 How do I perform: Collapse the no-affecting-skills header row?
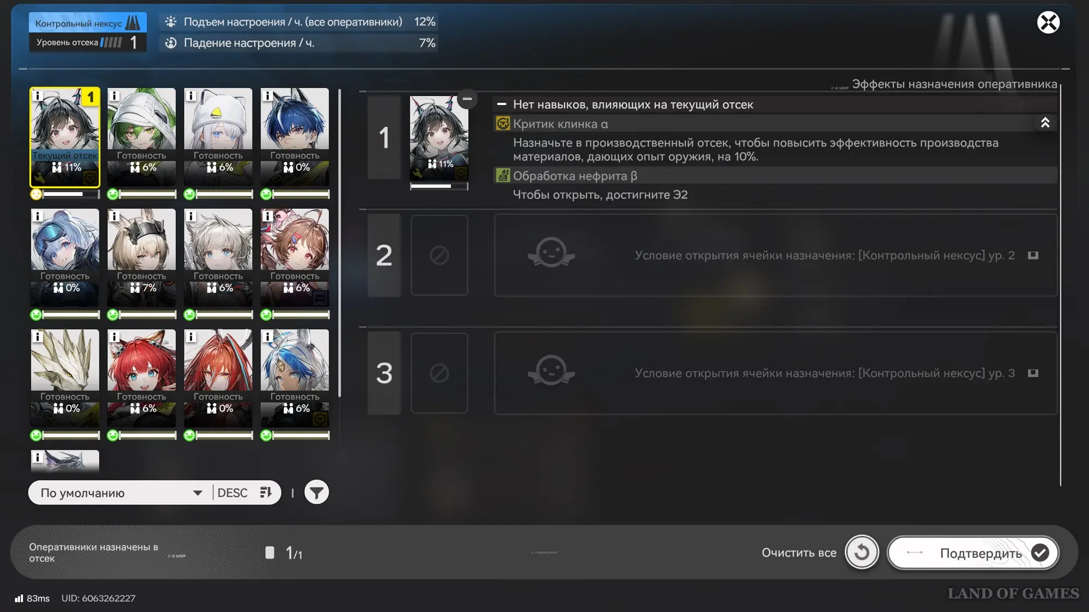click(x=501, y=104)
